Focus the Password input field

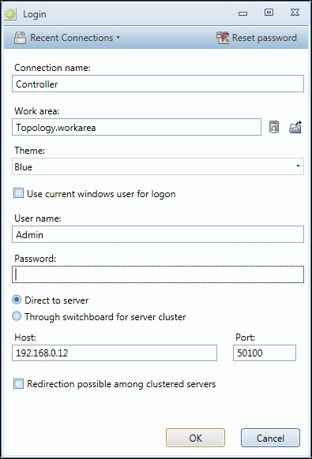[x=158, y=274]
